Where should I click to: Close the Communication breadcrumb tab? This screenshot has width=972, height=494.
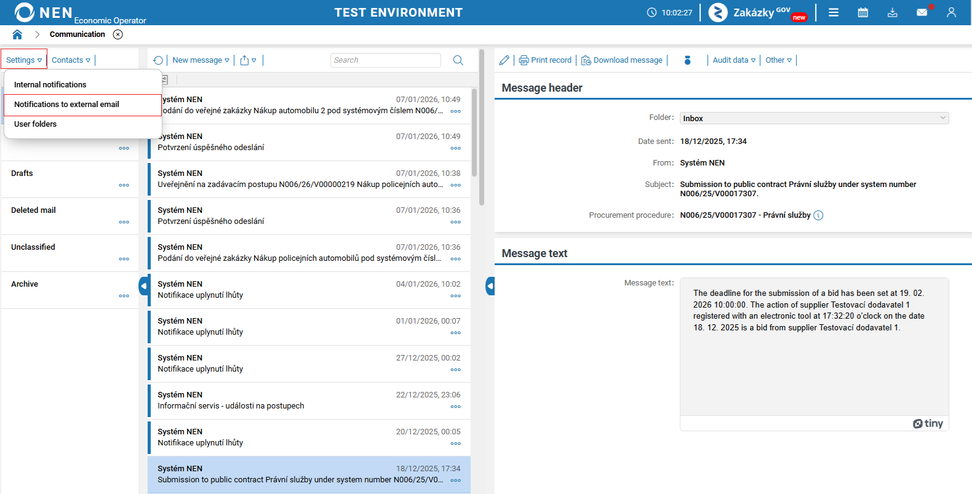[118, 34]
